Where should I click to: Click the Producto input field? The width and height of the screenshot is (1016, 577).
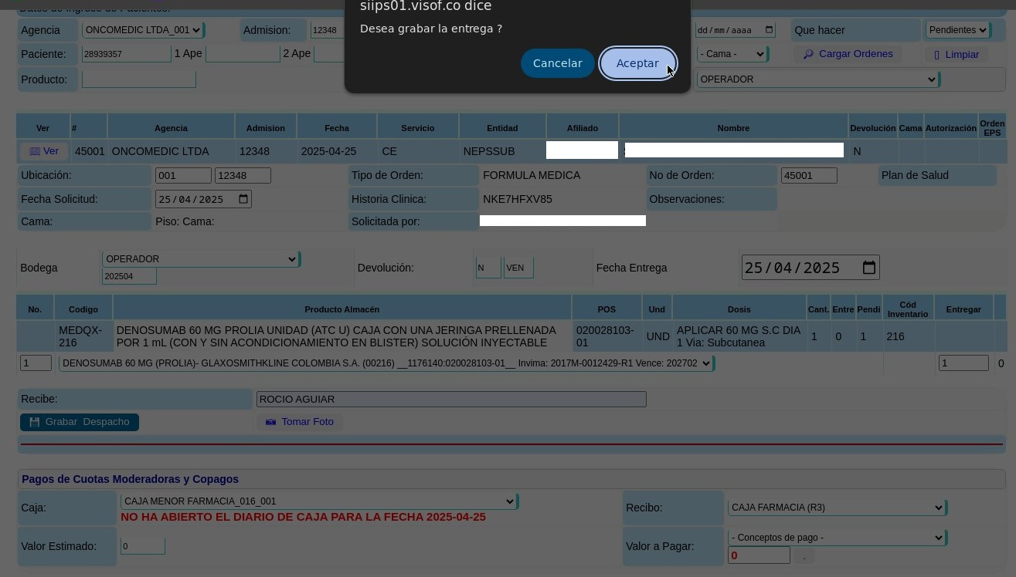139,79
